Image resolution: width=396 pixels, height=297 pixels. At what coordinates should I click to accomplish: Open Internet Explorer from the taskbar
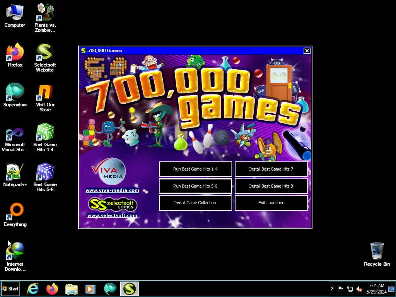(x=33, y=289)
